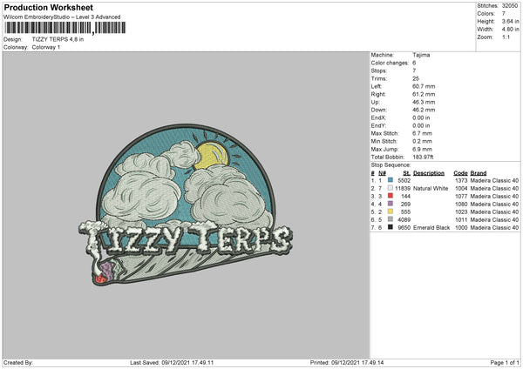Click the Stitches value 32050
This screenshot has width=523, height=369.
(510, 6)
